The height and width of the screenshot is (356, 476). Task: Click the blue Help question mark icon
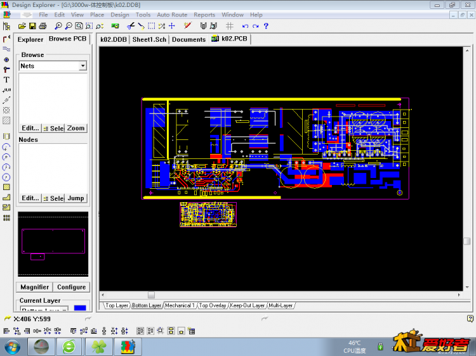[266, 26]
